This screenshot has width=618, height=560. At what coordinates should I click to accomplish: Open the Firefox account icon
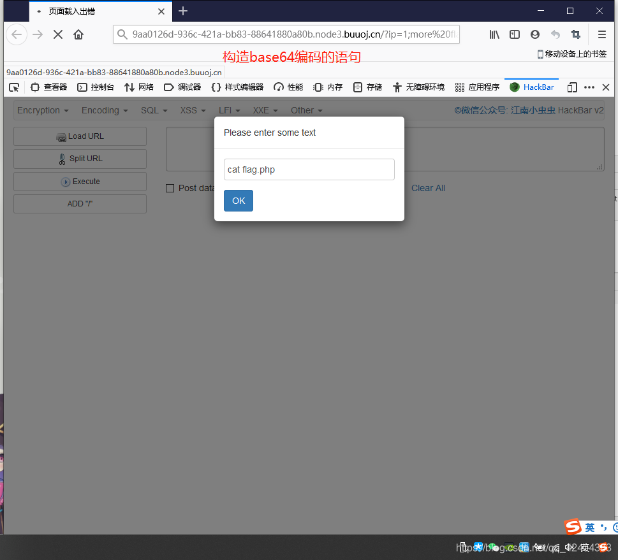[x=535, y=34]
